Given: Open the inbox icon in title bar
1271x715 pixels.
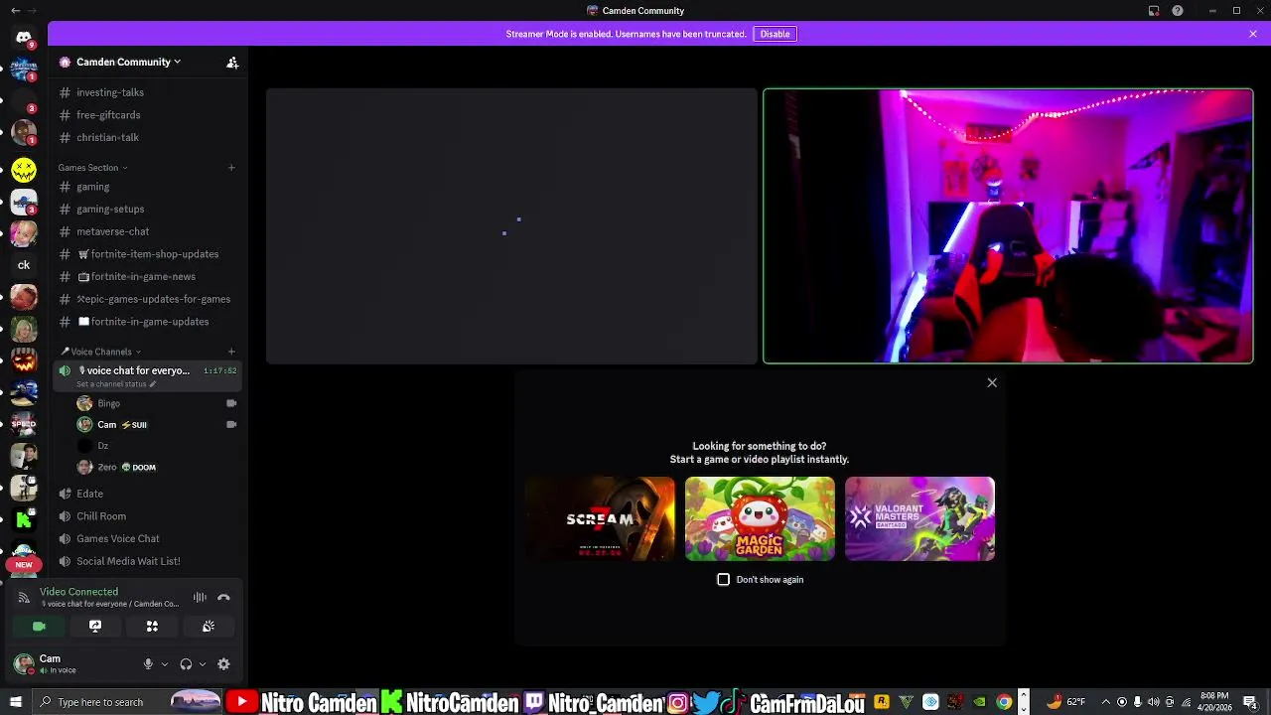Looking at the screenshot, I should click(1154, 11).
